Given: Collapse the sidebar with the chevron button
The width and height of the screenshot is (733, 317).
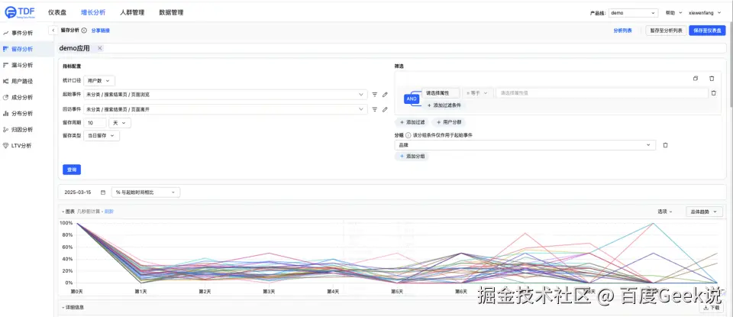Looking at the screenshot, I should click(x=53, y=31).
